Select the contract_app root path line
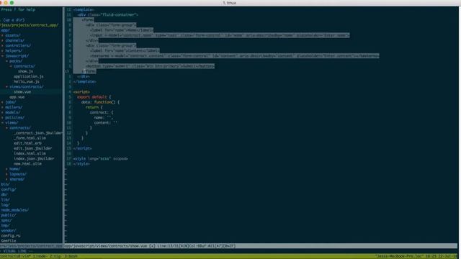The width and height of the screenshot is (461, 259). point(29,25)
